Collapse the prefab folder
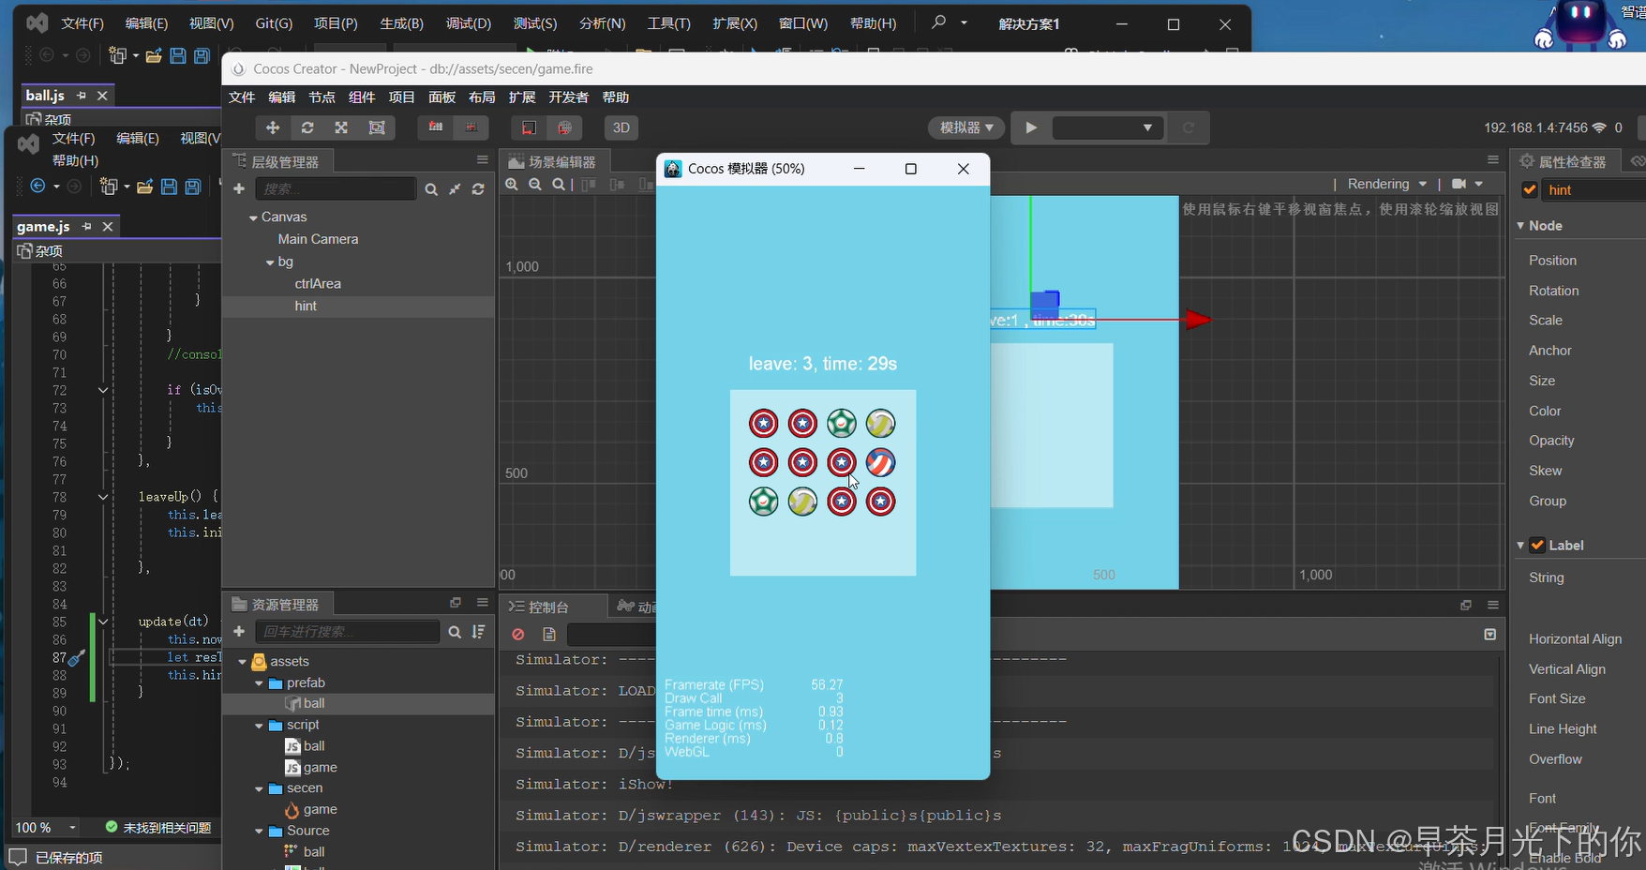 click(260, 683)
